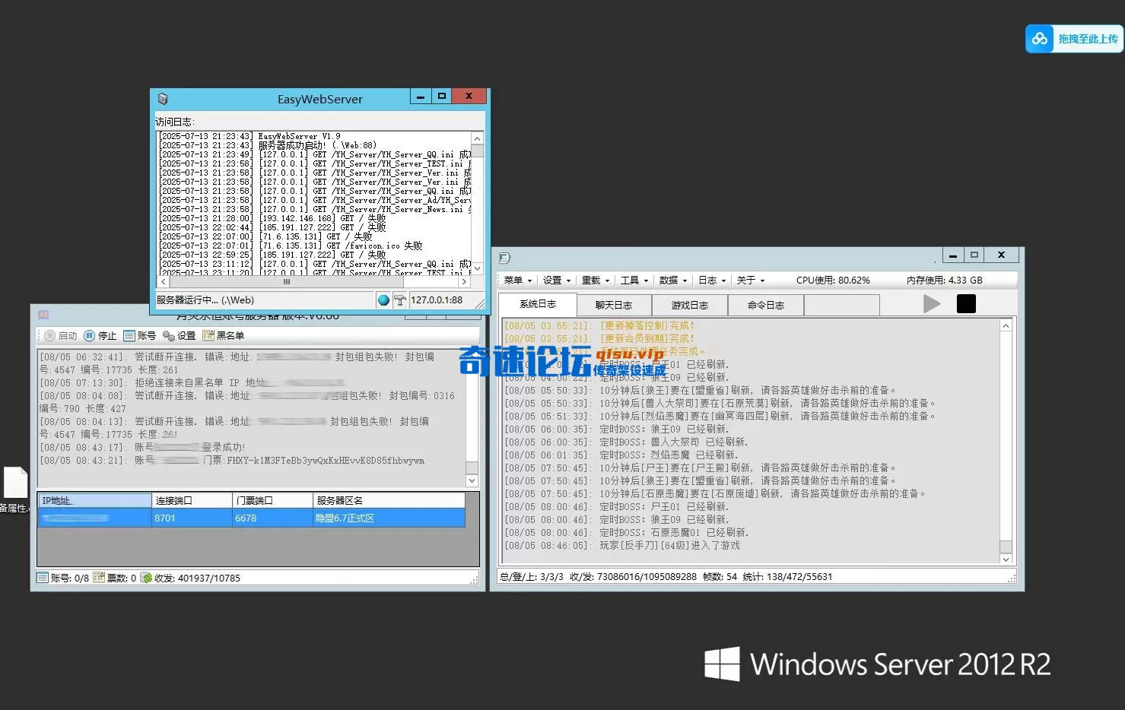This screenshot has width=1125, height=710.
Task: Click the 账号 0/8 status bar icon
Action: coord(43,578)
